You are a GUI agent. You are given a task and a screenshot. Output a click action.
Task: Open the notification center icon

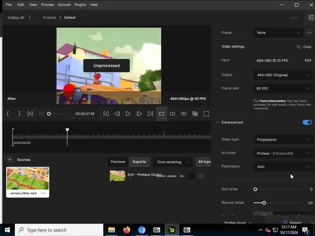click(x=305, y=230)
